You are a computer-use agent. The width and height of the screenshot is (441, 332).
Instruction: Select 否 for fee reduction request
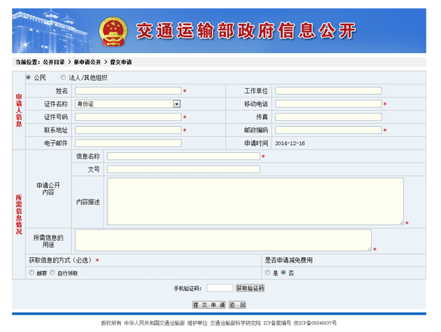point(283,273)
